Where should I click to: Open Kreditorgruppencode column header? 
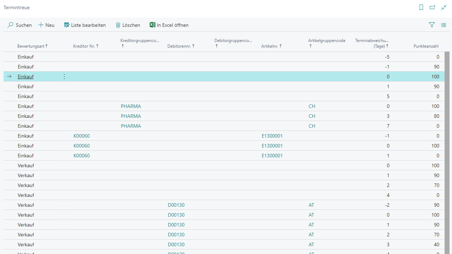click(140, 43)
